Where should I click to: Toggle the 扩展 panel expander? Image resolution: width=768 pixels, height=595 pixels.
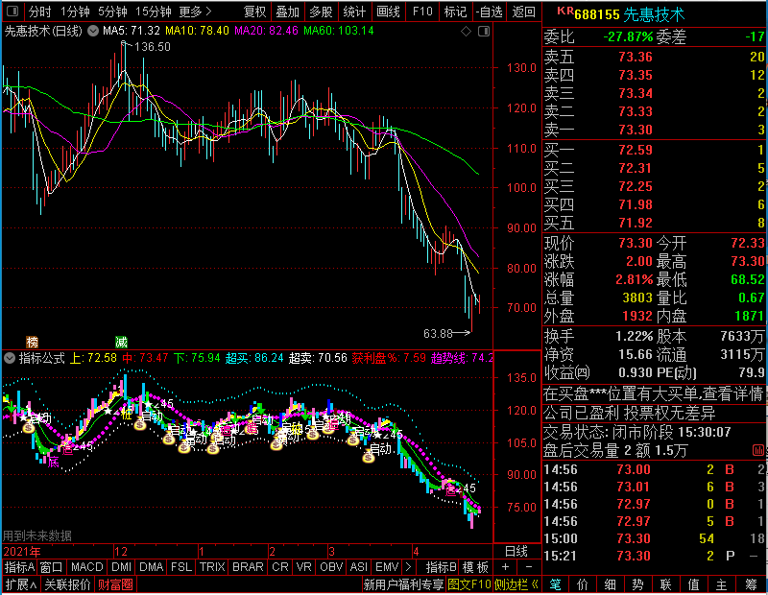click(21, 584)
